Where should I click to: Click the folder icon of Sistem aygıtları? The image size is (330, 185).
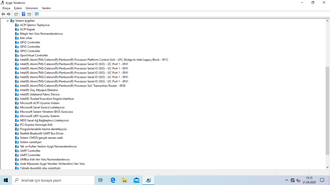point(12,21)
